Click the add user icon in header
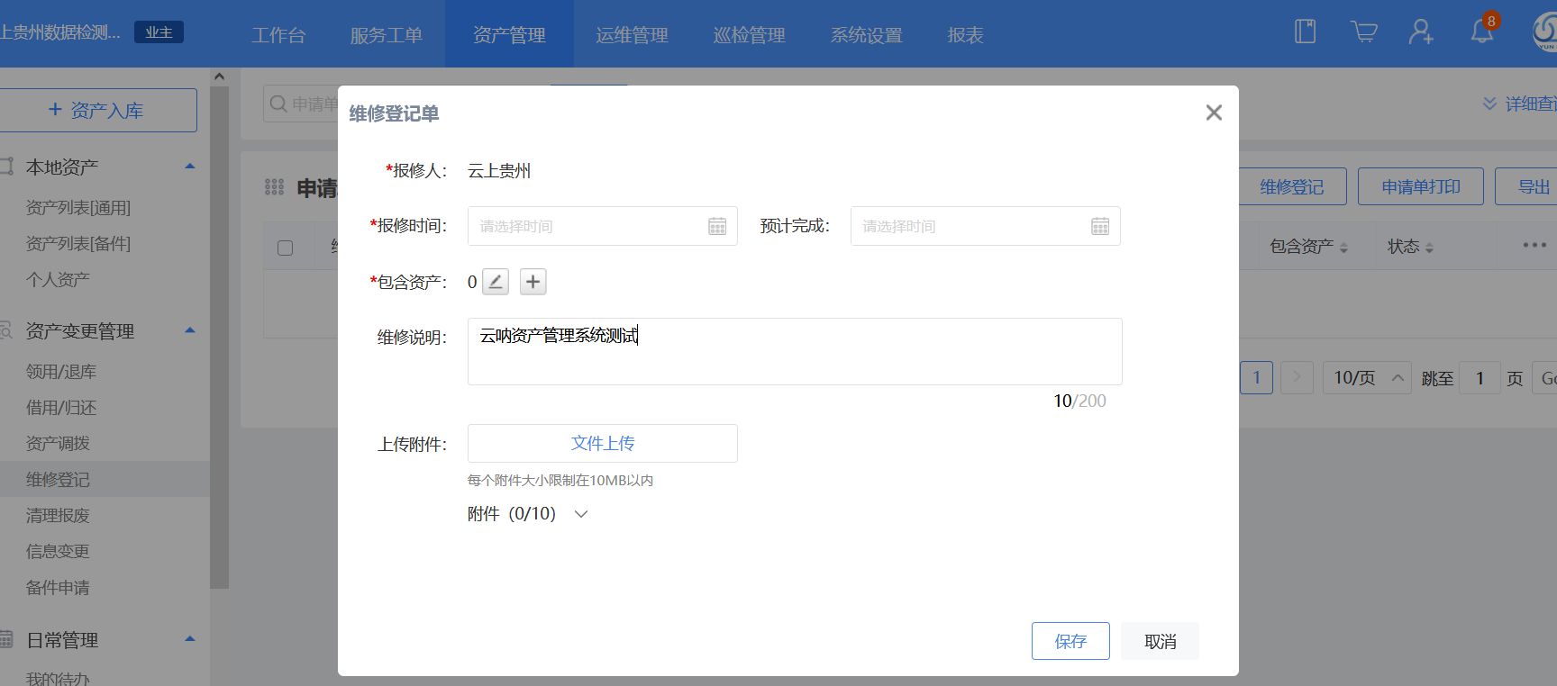The width and height of the screenshot is (1557, 686). pyautogui.click(x=1421, y=32)
